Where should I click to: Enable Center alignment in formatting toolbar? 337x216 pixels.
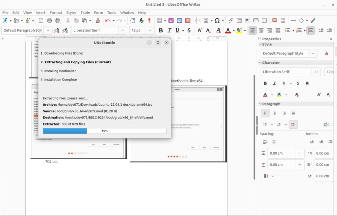click(261, 31)
